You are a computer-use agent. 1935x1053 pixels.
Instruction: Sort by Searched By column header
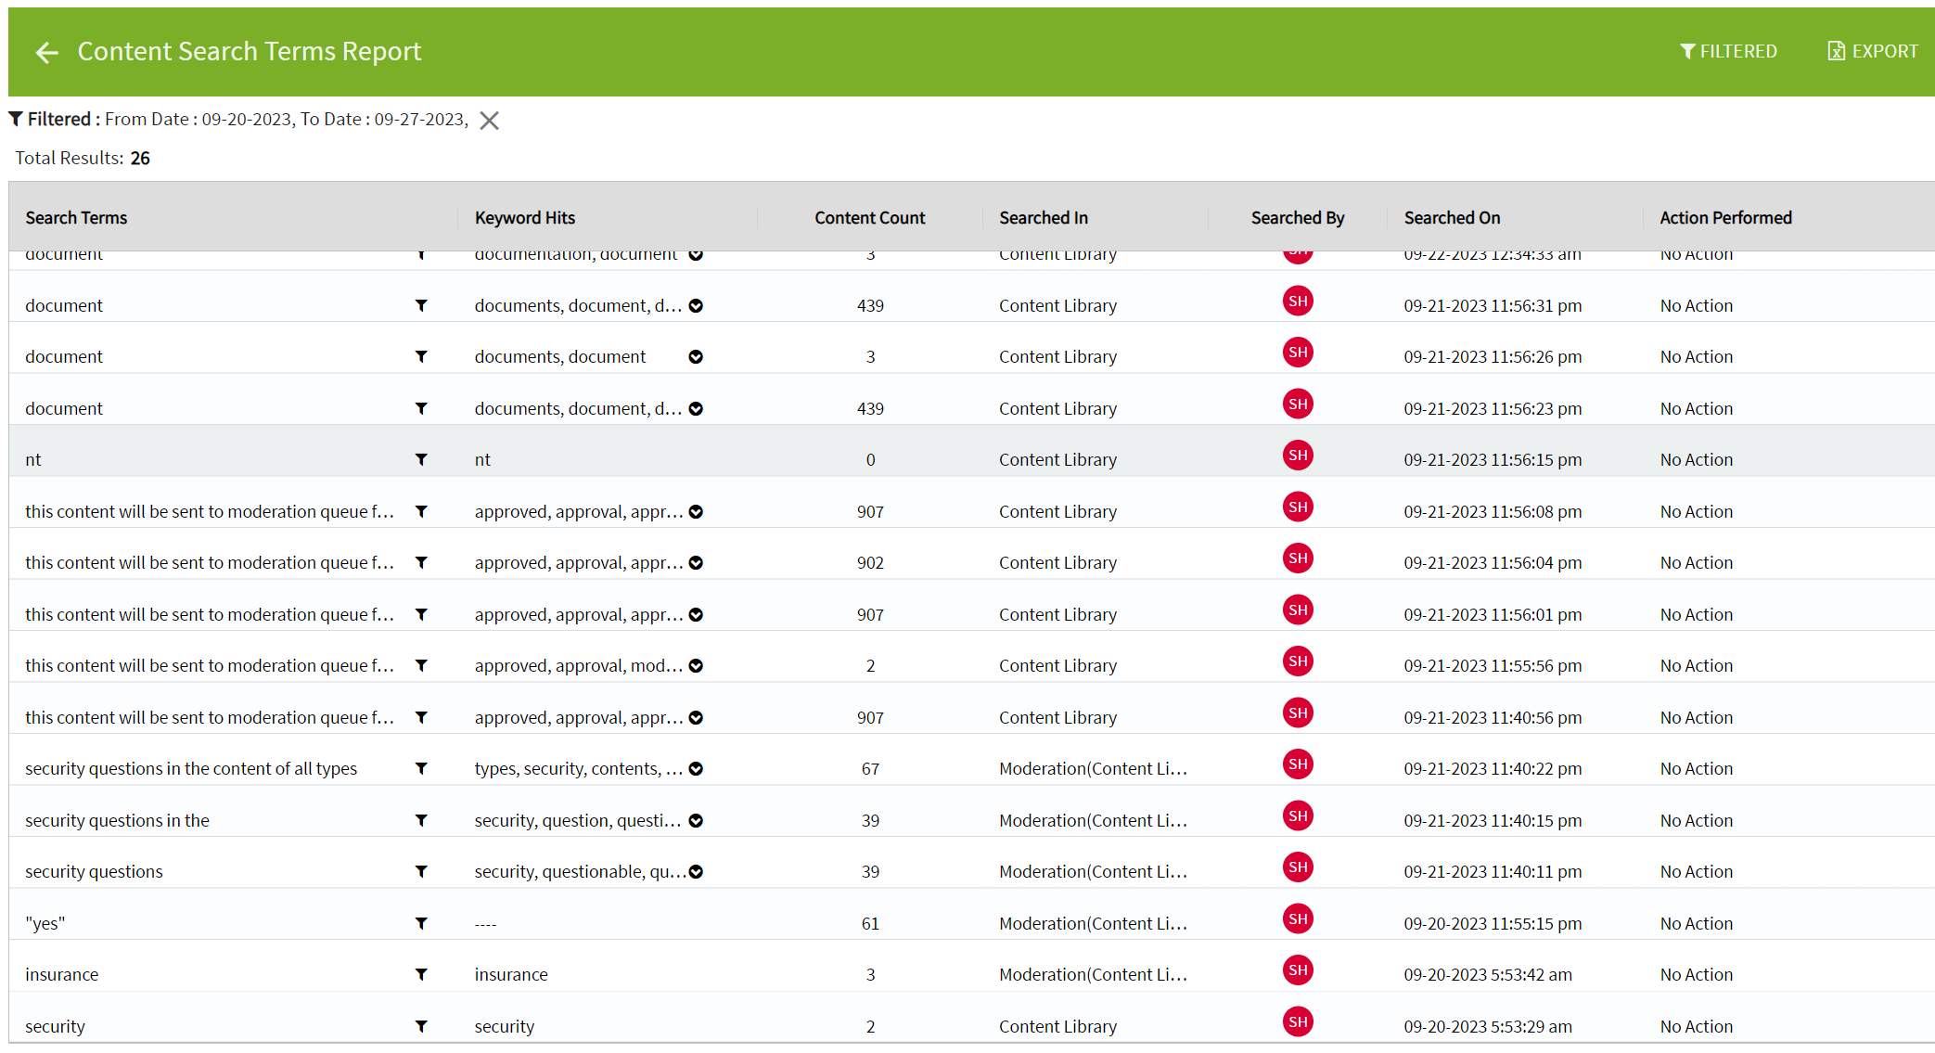point(1298,218)
